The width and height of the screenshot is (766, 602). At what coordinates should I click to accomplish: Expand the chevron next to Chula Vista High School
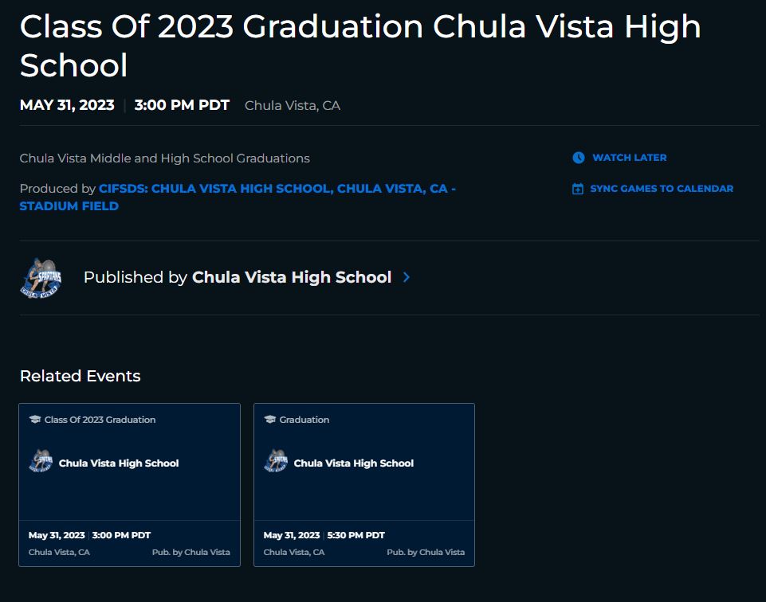click(407, 277)
